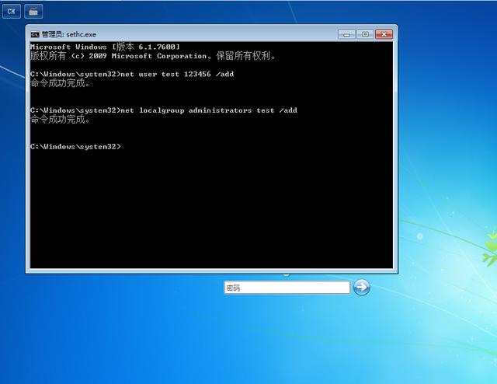Submit password with the blue arrow button

[x=362, y=288]
